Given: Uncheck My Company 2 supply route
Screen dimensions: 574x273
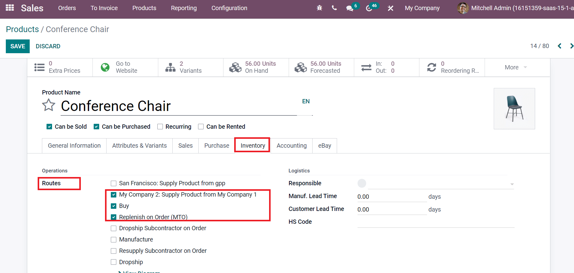Looking at the screenshot, I should pos(114,195).
